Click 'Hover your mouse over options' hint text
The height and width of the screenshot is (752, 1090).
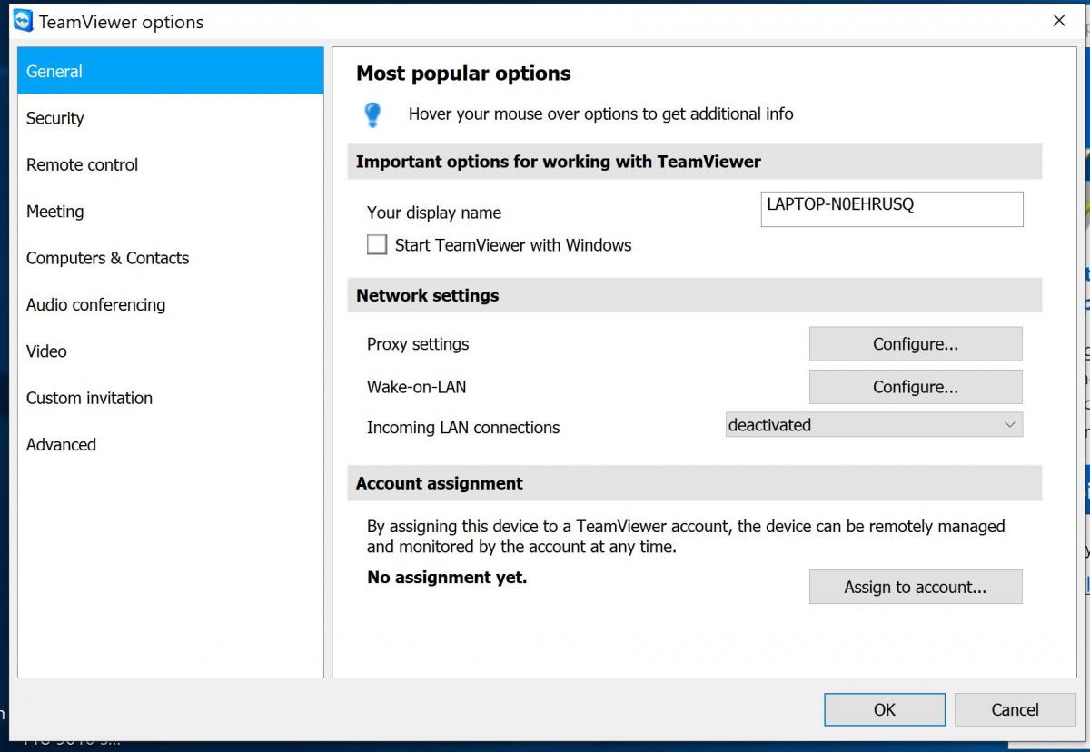(600, 114)
